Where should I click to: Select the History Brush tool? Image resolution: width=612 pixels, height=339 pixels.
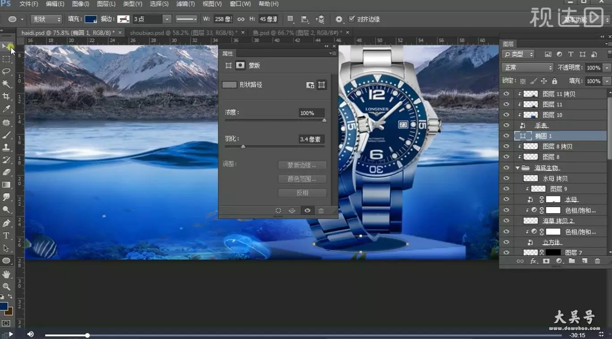click(6, 160)
